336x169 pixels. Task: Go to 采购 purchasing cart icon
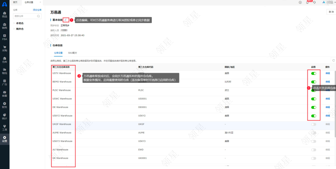(x=5, y=48)
